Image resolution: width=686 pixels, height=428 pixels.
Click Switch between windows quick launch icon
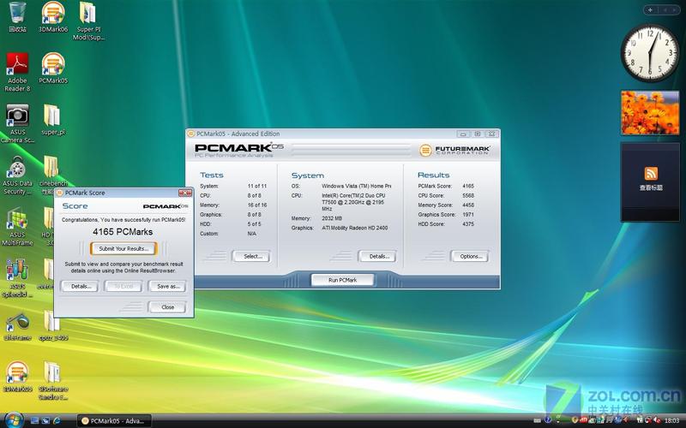[x=45, y=420]
